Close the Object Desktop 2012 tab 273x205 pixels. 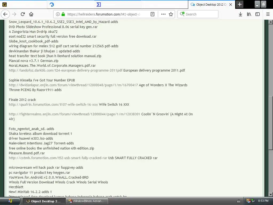[231, 5]
